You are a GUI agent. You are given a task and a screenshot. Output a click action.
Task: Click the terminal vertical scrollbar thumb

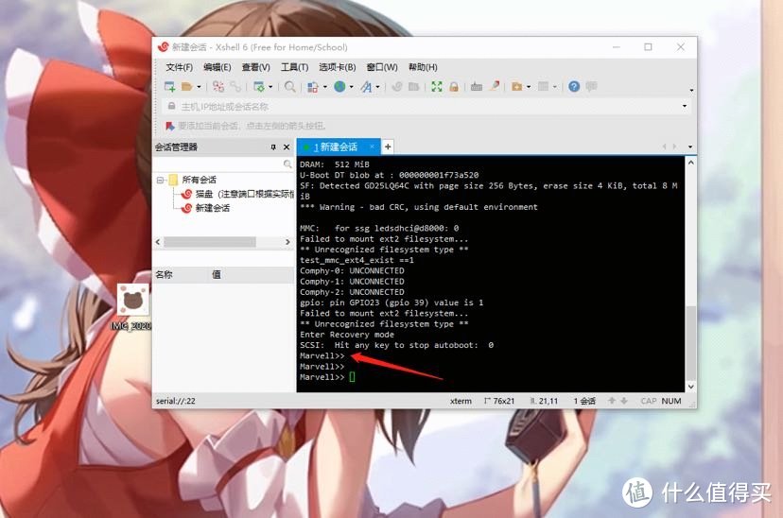pos(690,343)
